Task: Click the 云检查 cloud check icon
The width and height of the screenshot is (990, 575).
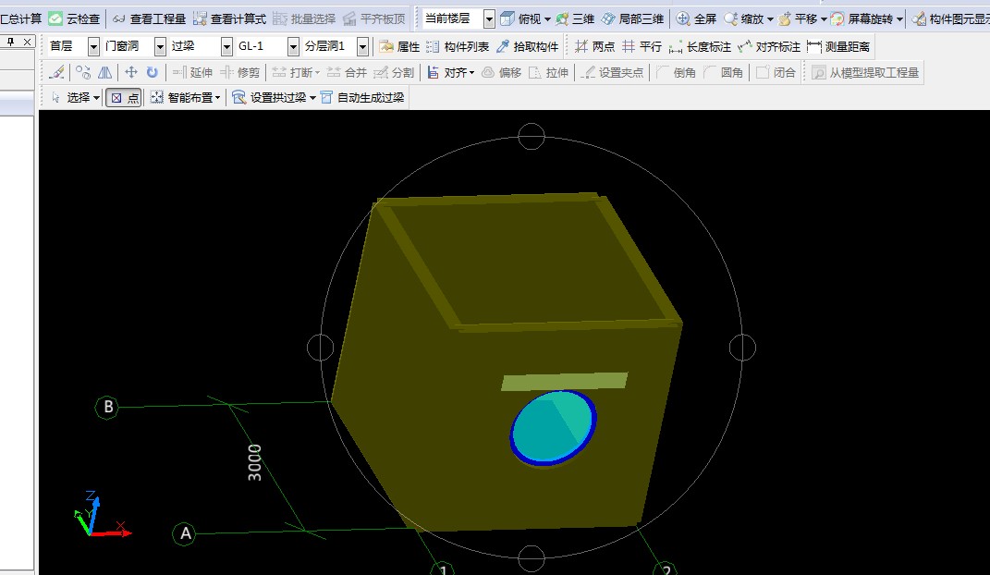Action: click(55, 18)
